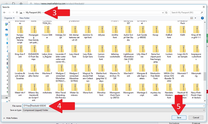Go up one folder level

pyautogui.click(x=17, y=12)
